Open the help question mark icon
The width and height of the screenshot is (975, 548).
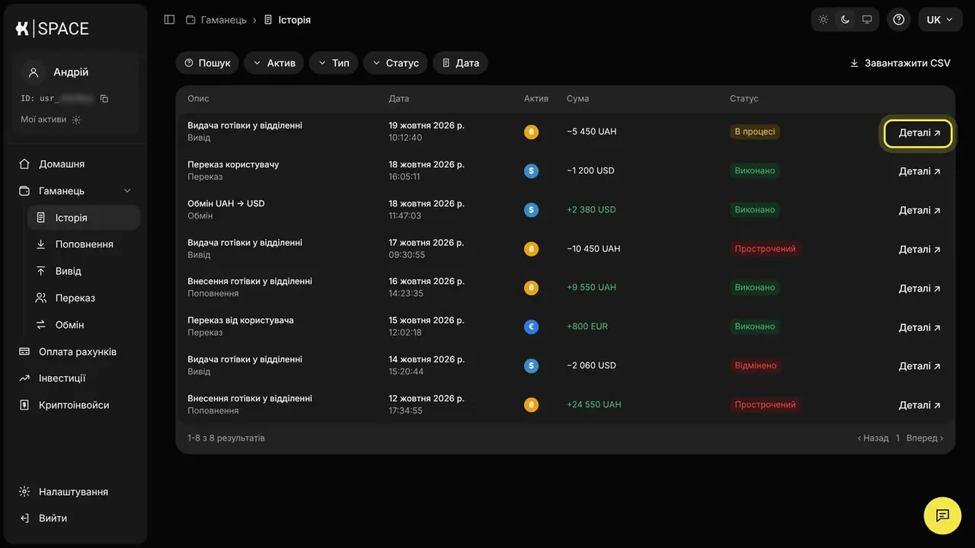(x=899, y=20)
